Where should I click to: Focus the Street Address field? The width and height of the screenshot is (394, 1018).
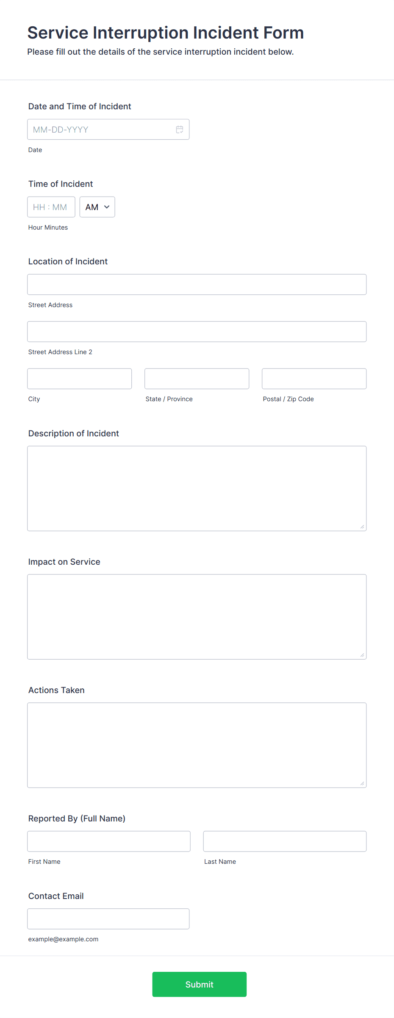coord(197,284)
